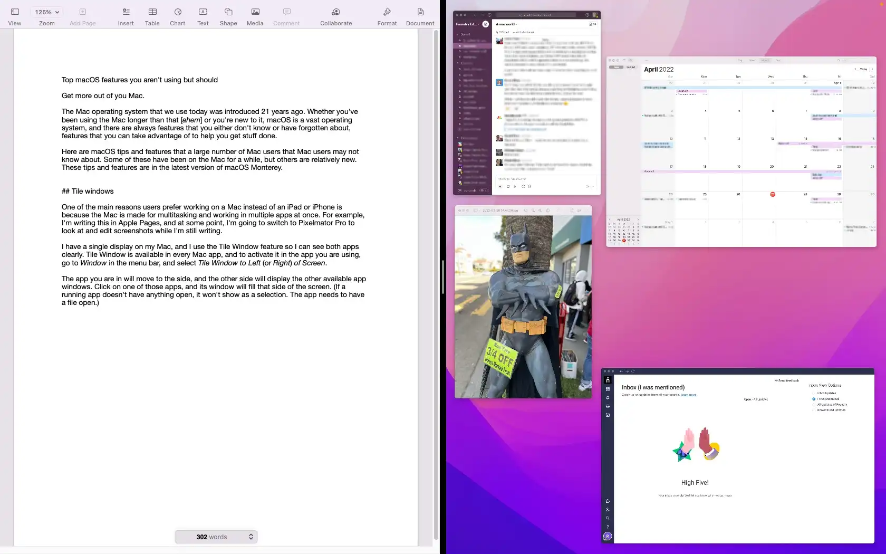
Task: Click the 'Open / All Updates' filter
Action: click(x=756, y=399)
